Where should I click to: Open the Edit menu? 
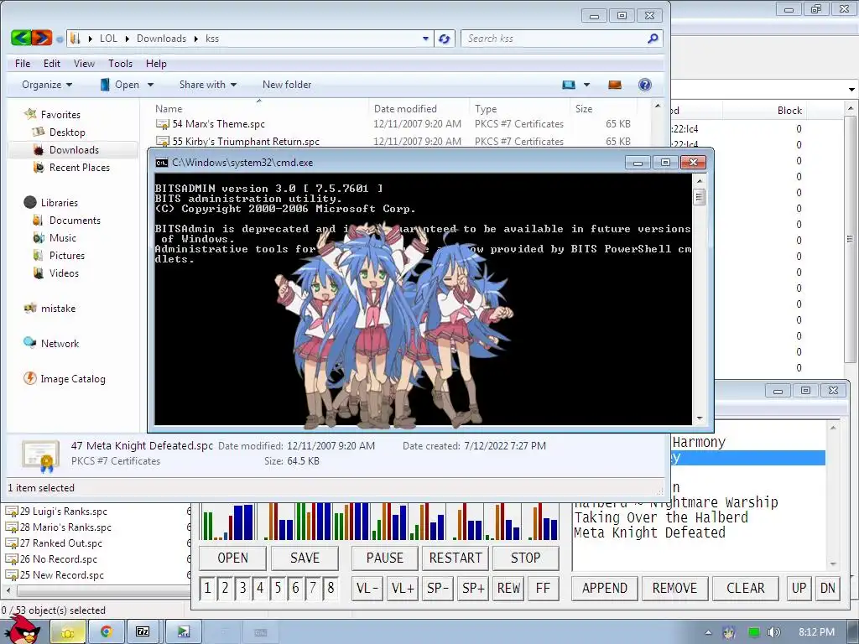point(52,64)
